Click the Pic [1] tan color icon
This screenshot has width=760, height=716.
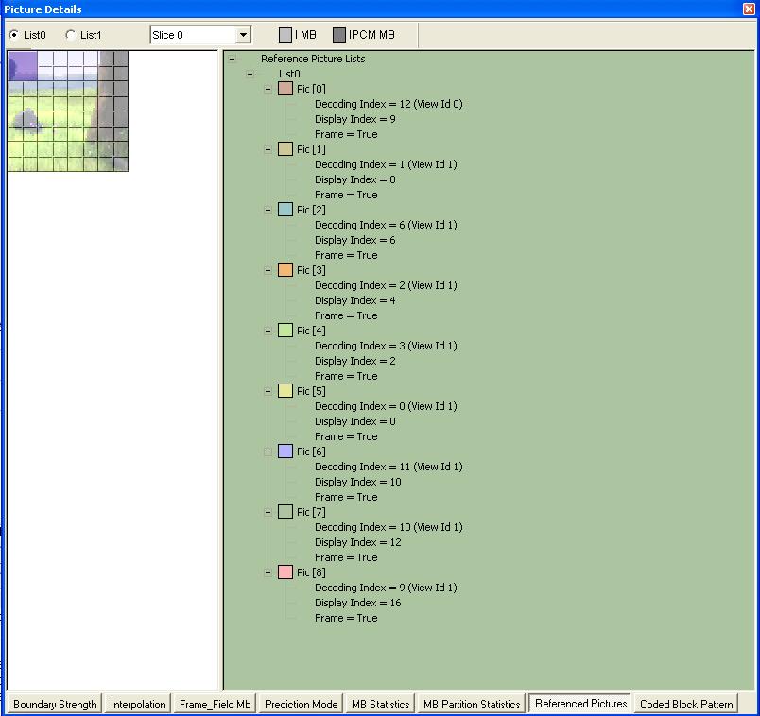[285, 149]
